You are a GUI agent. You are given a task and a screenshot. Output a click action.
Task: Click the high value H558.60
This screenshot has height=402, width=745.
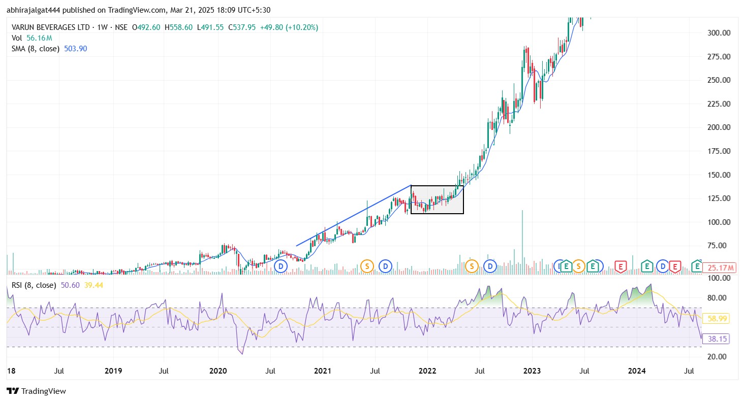click(178, 27)
